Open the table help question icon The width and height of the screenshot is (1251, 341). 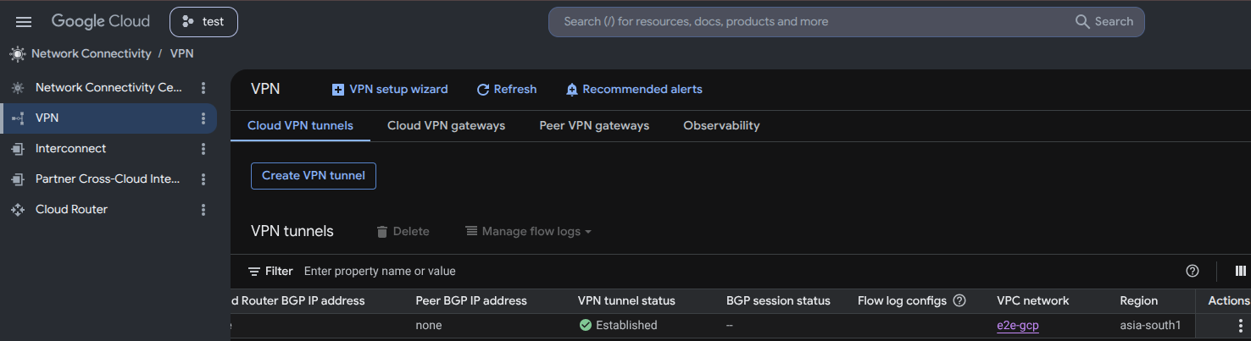tap(1193, 271)
